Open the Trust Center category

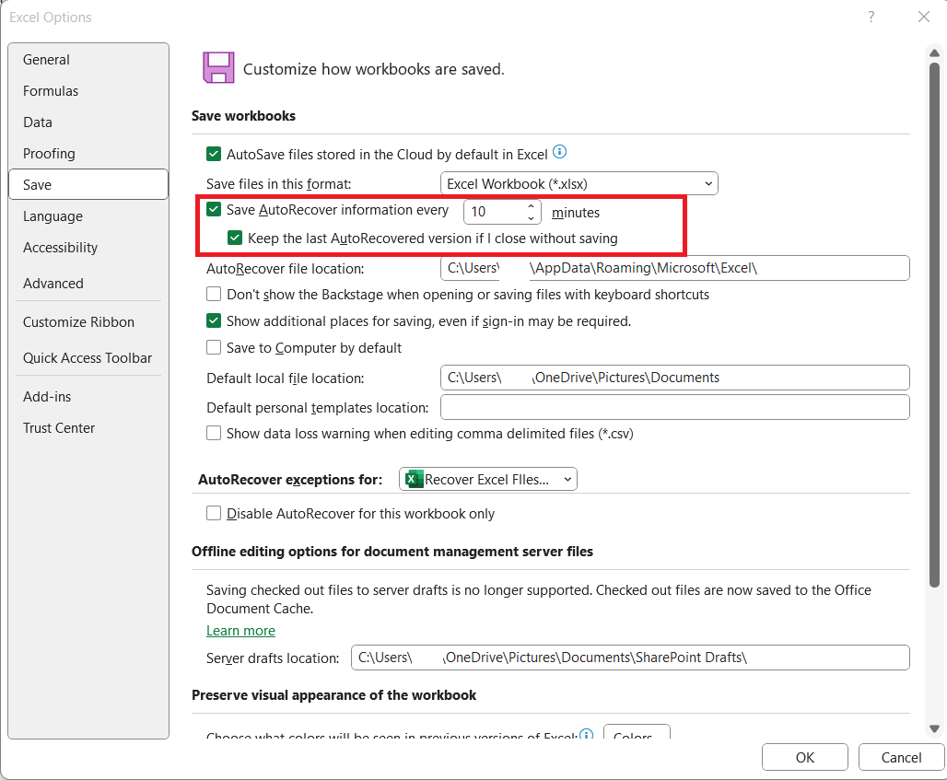pos(88,428)
